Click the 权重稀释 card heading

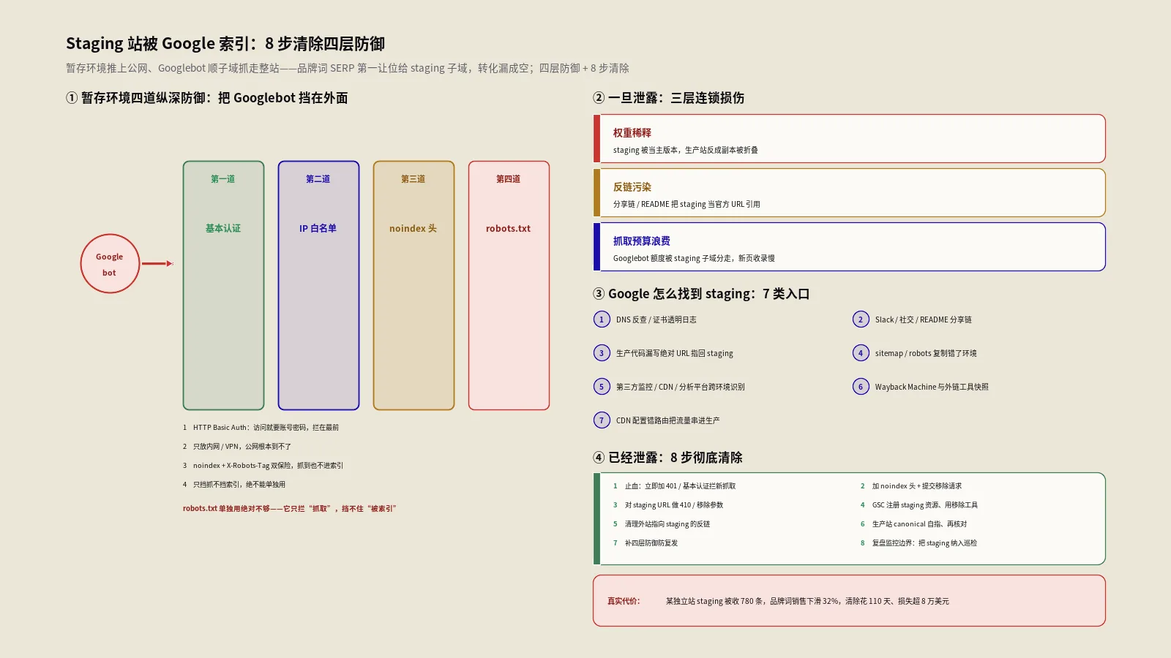[x=632, y=133]
